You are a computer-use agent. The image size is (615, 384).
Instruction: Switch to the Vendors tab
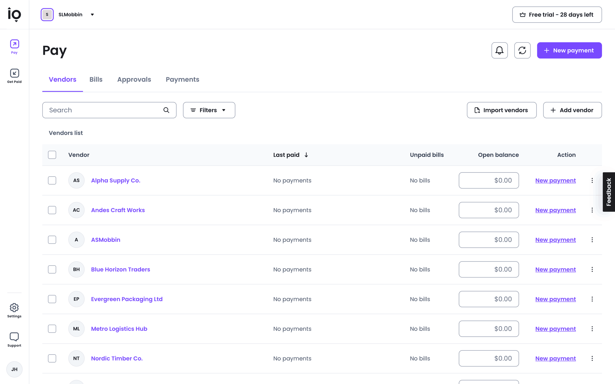coord(62,79)
